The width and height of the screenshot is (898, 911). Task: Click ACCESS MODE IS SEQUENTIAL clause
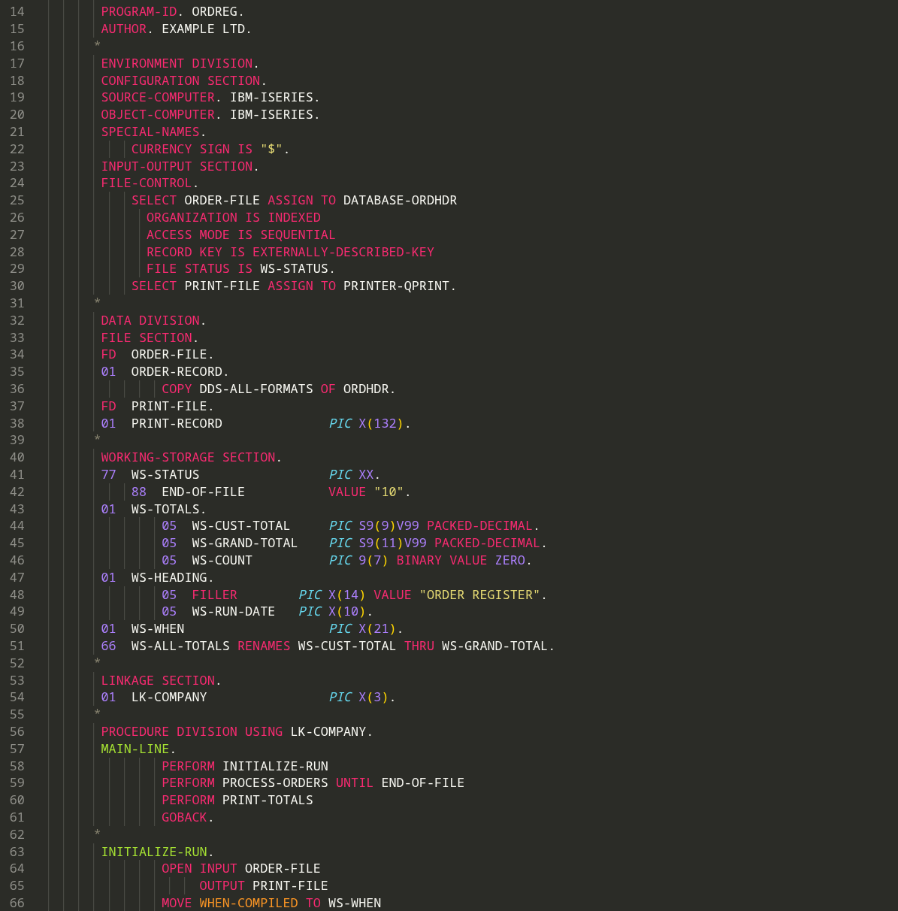(x=241, y=235)
